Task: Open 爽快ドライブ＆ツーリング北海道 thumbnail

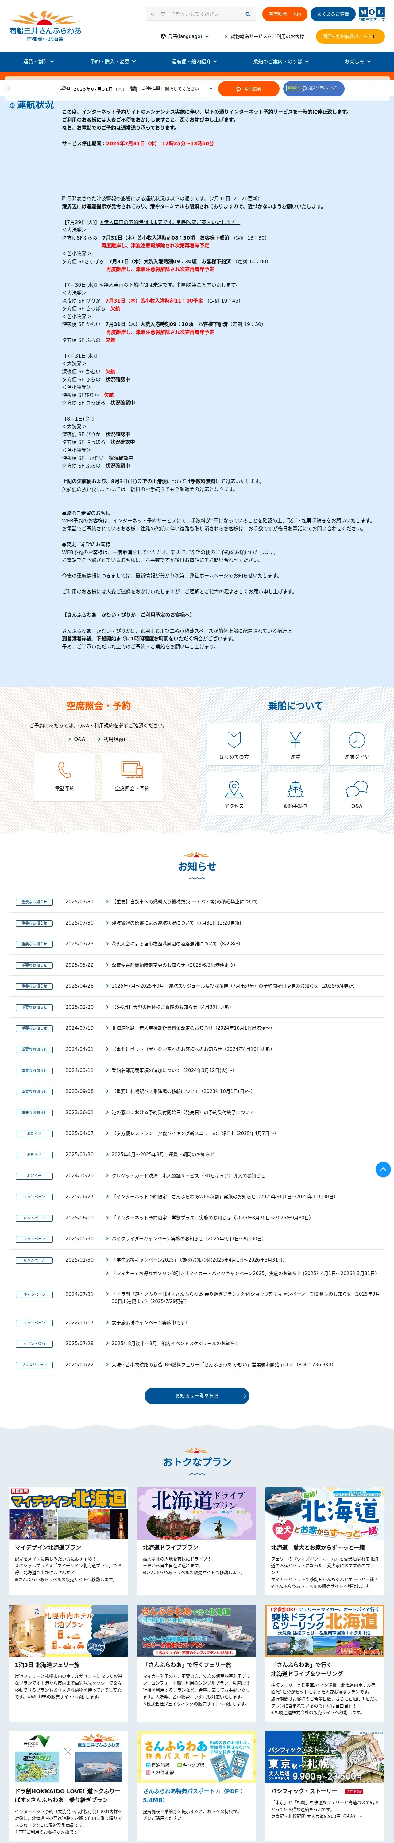Action: click(325, 1630)
